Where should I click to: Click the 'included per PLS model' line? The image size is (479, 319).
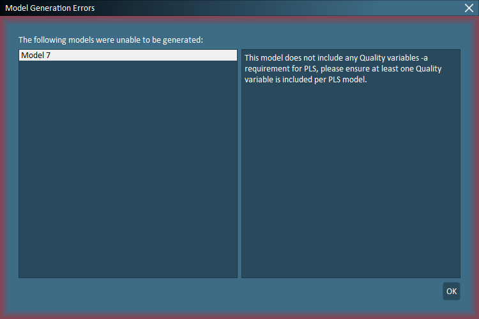(305, 80)
